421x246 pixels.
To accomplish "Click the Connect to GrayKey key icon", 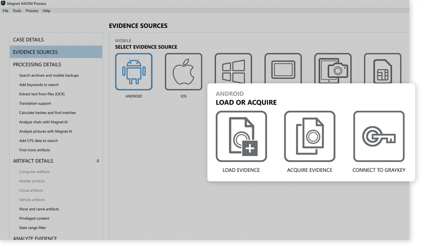I will tap(379, 136).
